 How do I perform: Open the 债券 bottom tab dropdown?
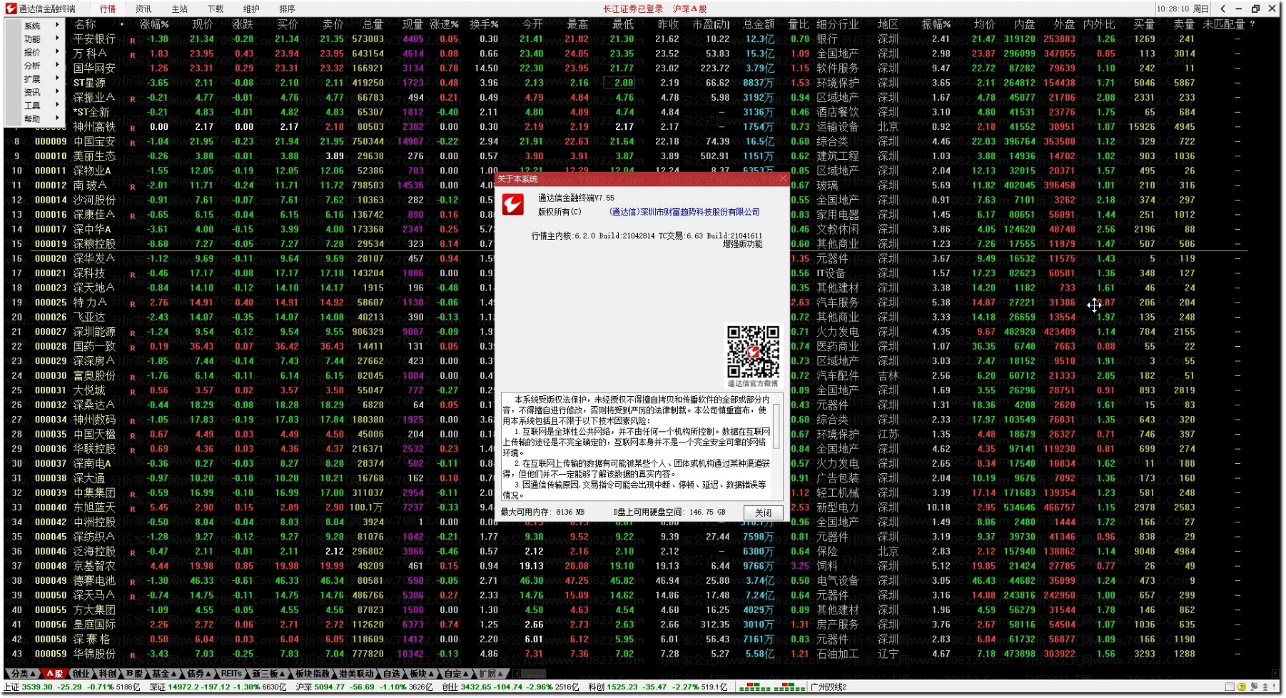point(200,674)
